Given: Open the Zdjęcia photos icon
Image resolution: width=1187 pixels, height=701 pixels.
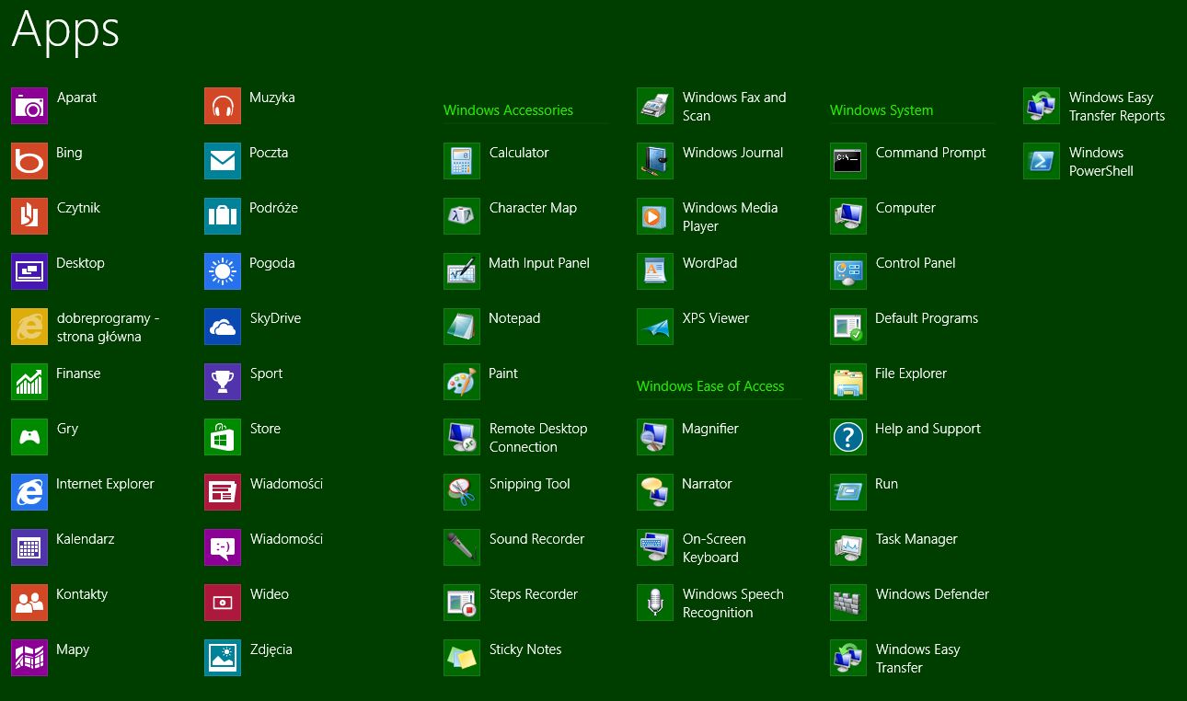Looking at the screenshot, I should 223,658.
